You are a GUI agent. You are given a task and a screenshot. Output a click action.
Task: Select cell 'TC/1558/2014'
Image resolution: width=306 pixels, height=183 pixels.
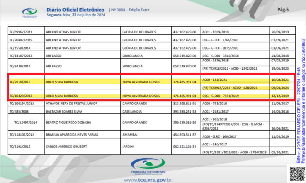(x=20, y=48)
